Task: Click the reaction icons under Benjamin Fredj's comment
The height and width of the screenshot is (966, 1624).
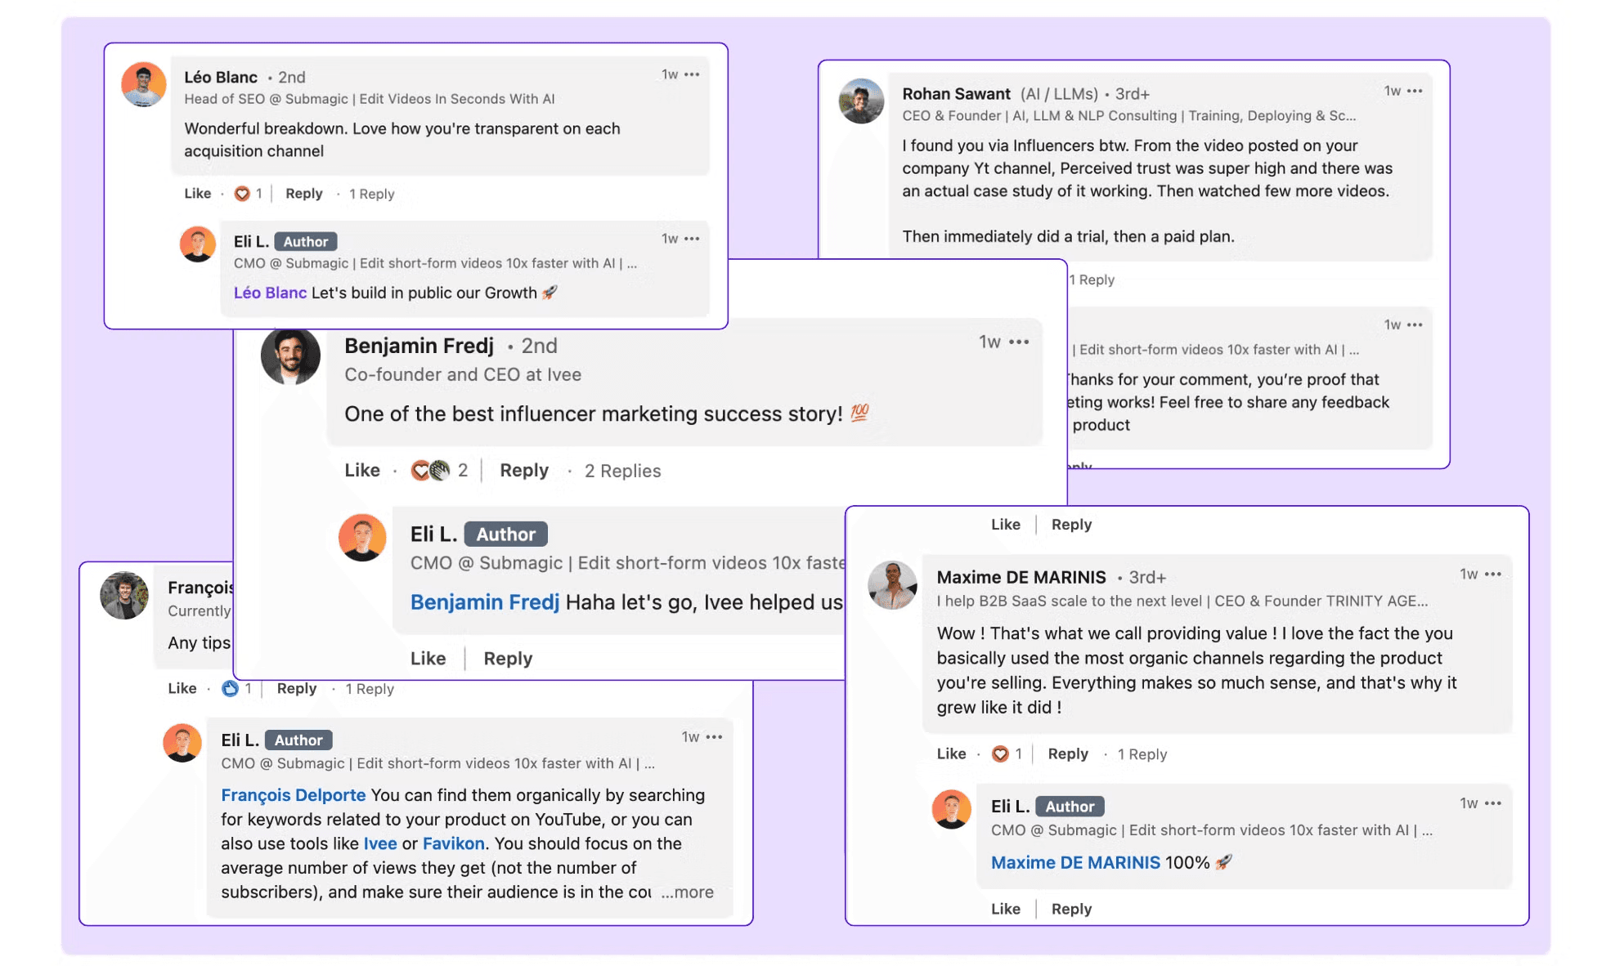Action: click(x=430, y=470)
